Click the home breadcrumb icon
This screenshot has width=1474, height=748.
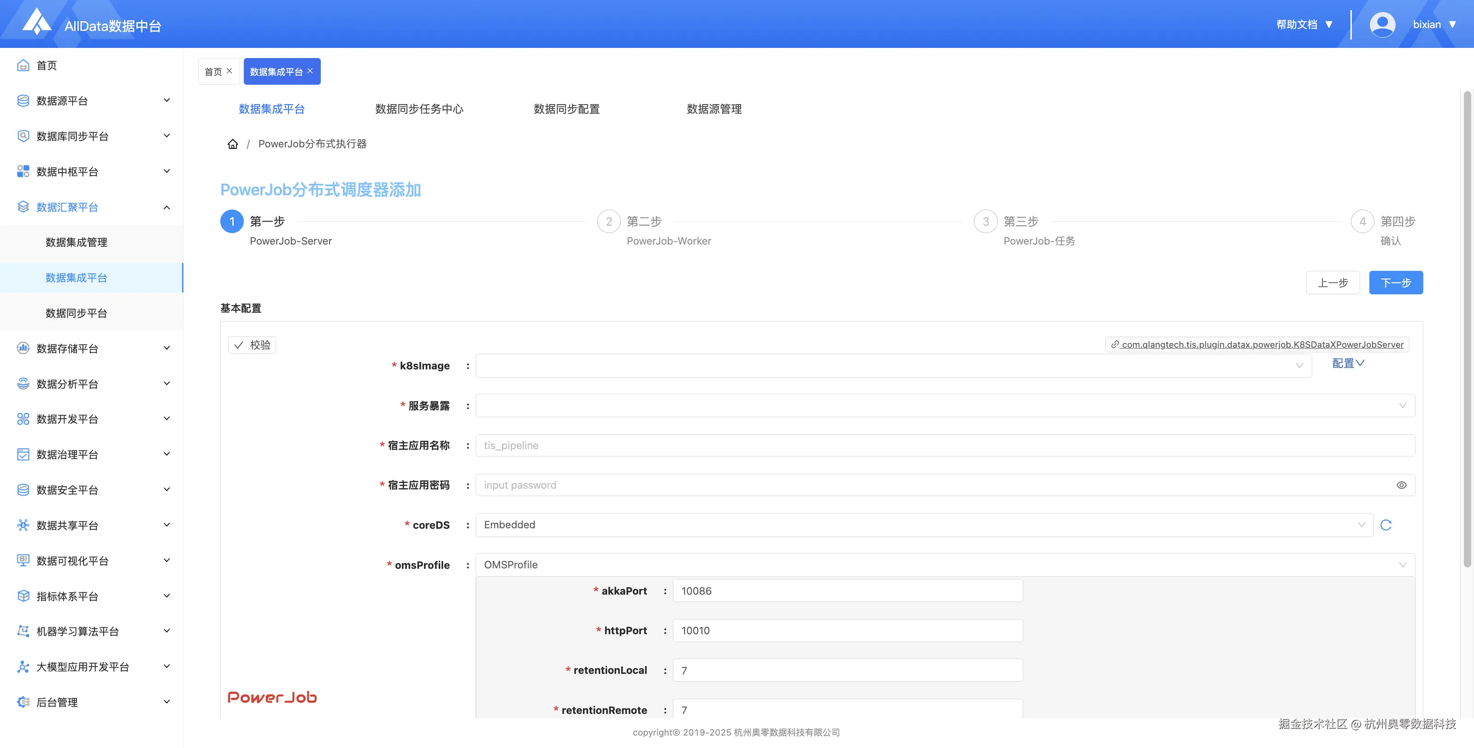(x=232, y=144)
